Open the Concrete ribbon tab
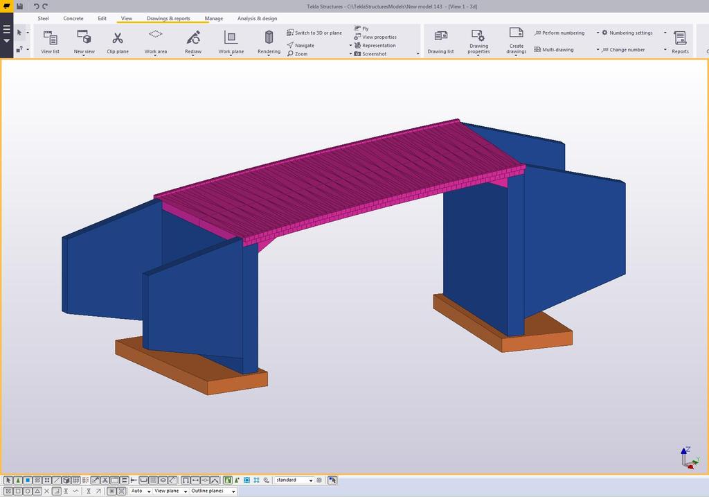Viewport: 709px width, 497px height. coord(73,19)
